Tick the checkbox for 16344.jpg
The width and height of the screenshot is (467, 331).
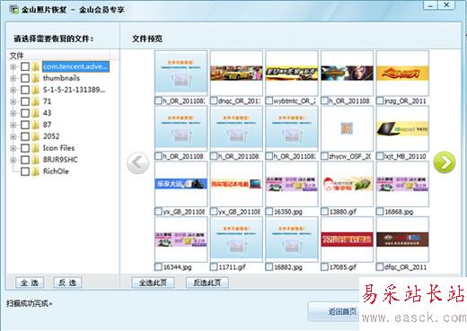coord(158,266)
